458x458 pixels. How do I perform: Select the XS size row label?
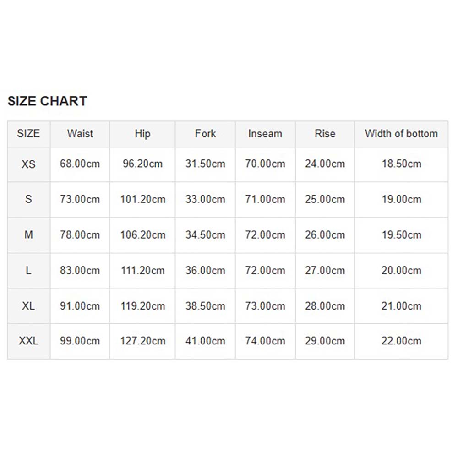point(28,164)
